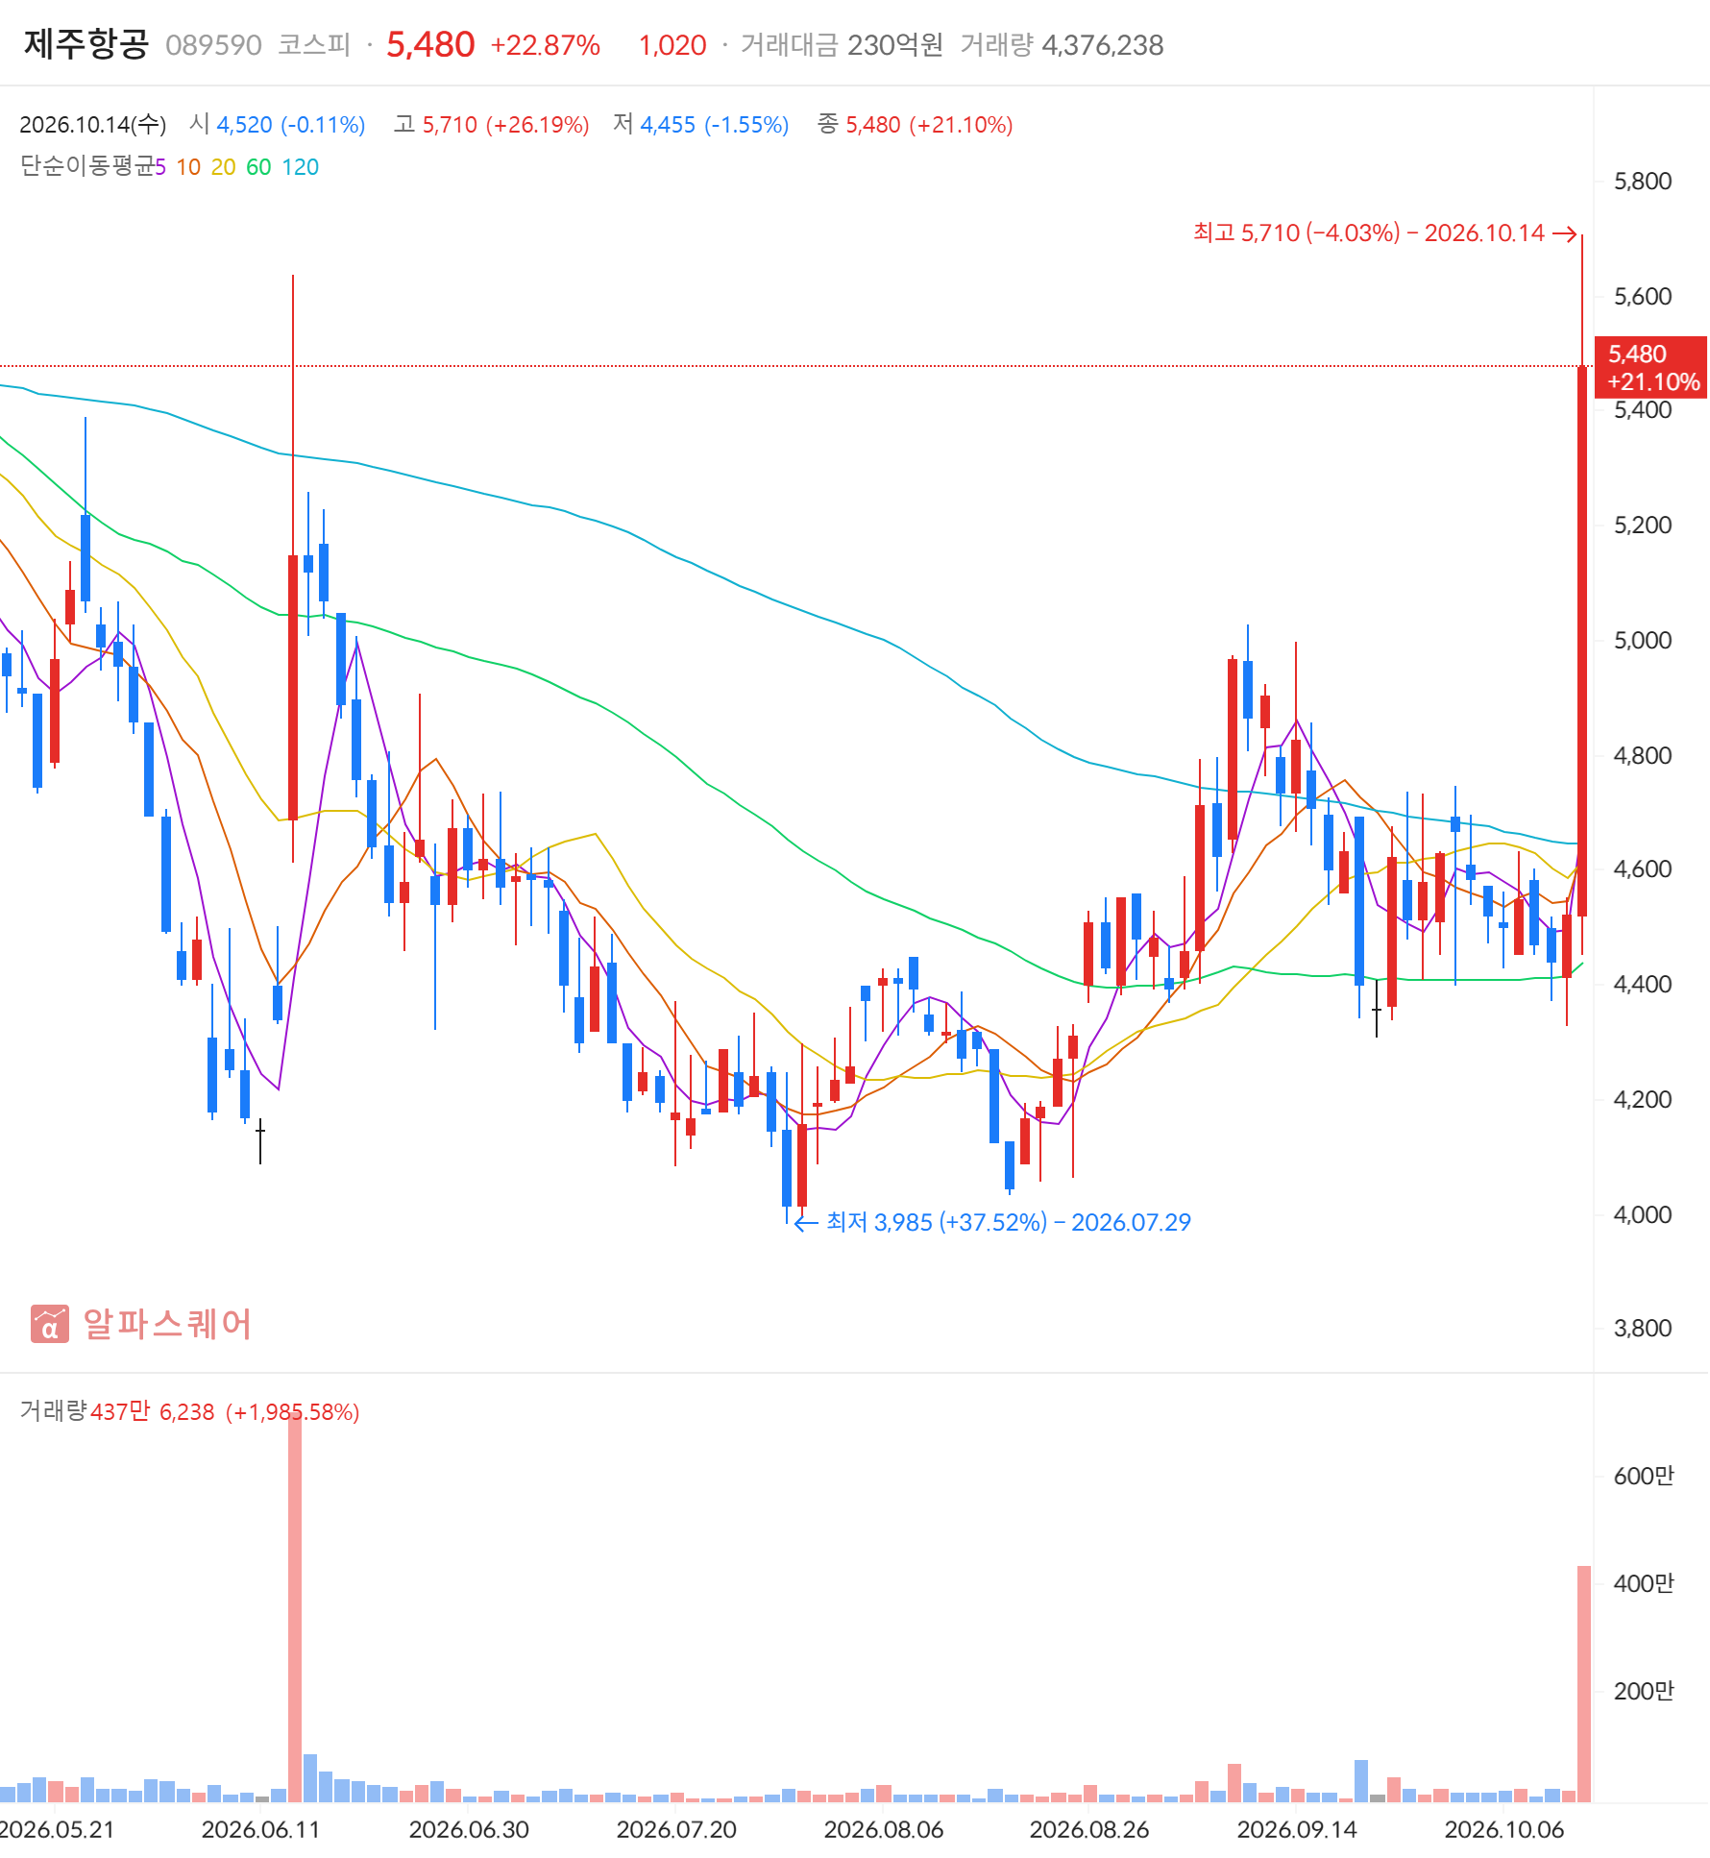1710x1858 pixels.
Task: Click the 코스피 market label
Action: 314,45
